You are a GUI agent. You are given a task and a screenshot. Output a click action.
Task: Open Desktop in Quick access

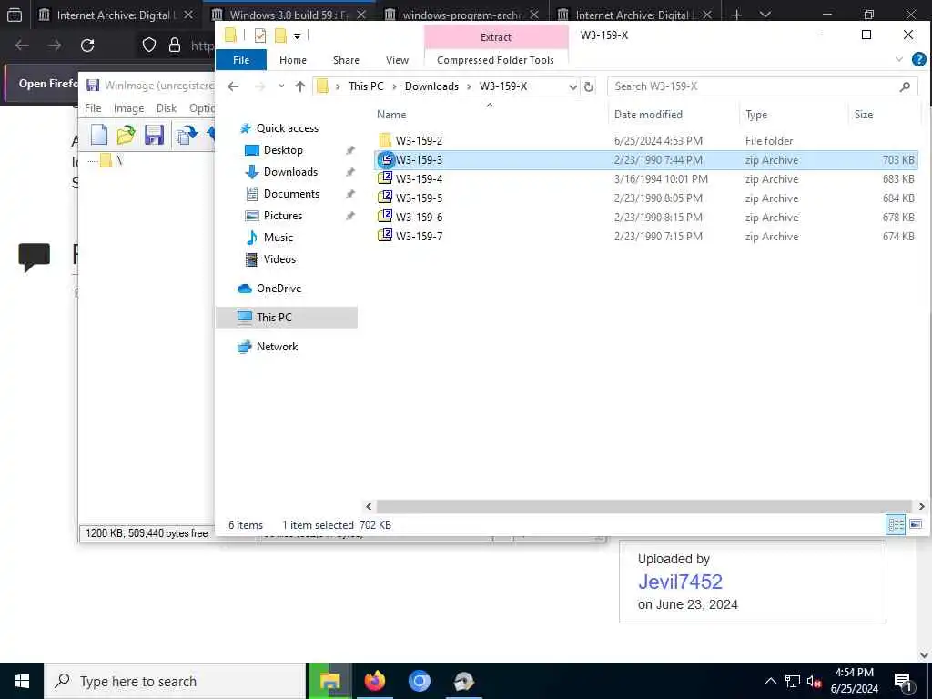pyautogui.click(x=283, y=150)
